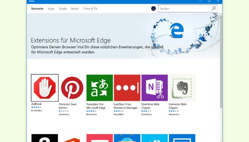The width and height of the screenshot is (249, 142).
Task: Click the Pinterest Save Button title
Action: [68, 106]
